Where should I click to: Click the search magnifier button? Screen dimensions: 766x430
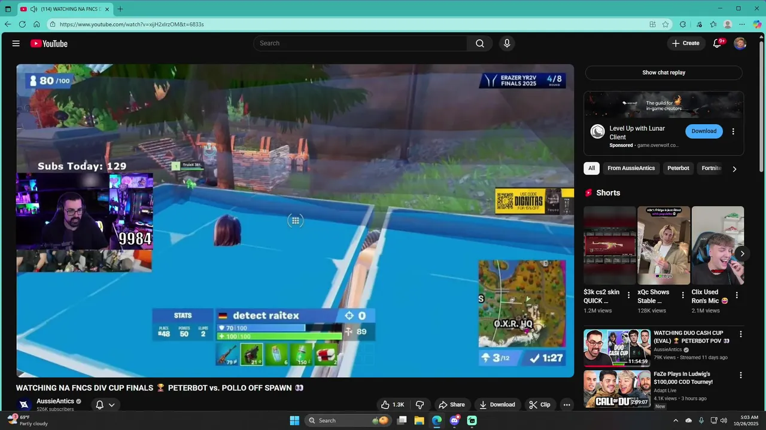[x=480, y=44]
